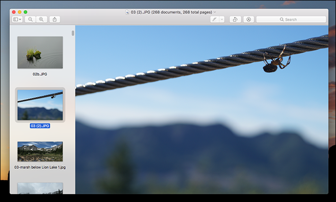This screenshot has height=202, width=336.
Task: Minimize the Preview window
Action: 19,12
